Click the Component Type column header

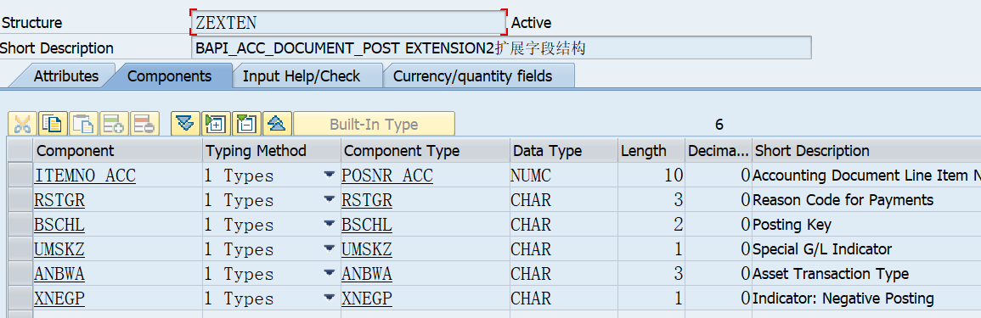[425, 151]
